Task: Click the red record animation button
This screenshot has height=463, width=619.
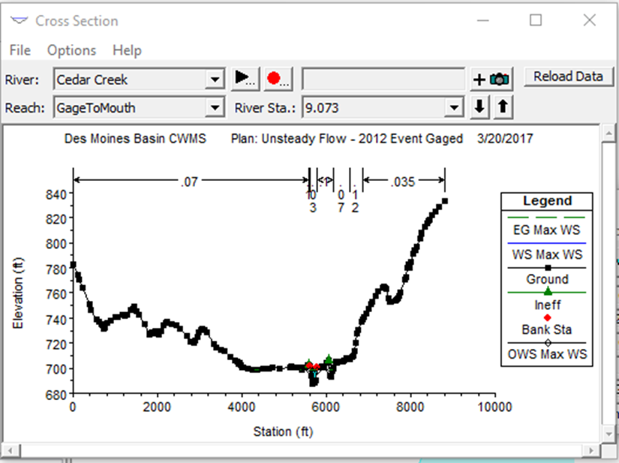Action: tap(278, 79)
